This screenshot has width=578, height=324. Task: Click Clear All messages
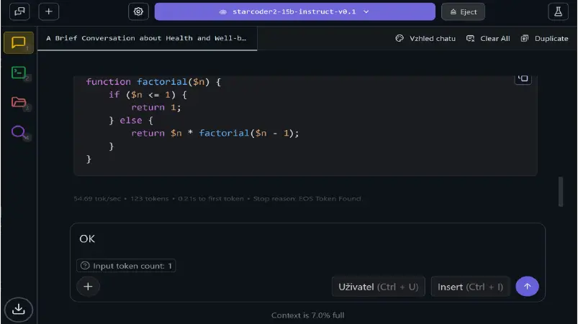[488, 38]
